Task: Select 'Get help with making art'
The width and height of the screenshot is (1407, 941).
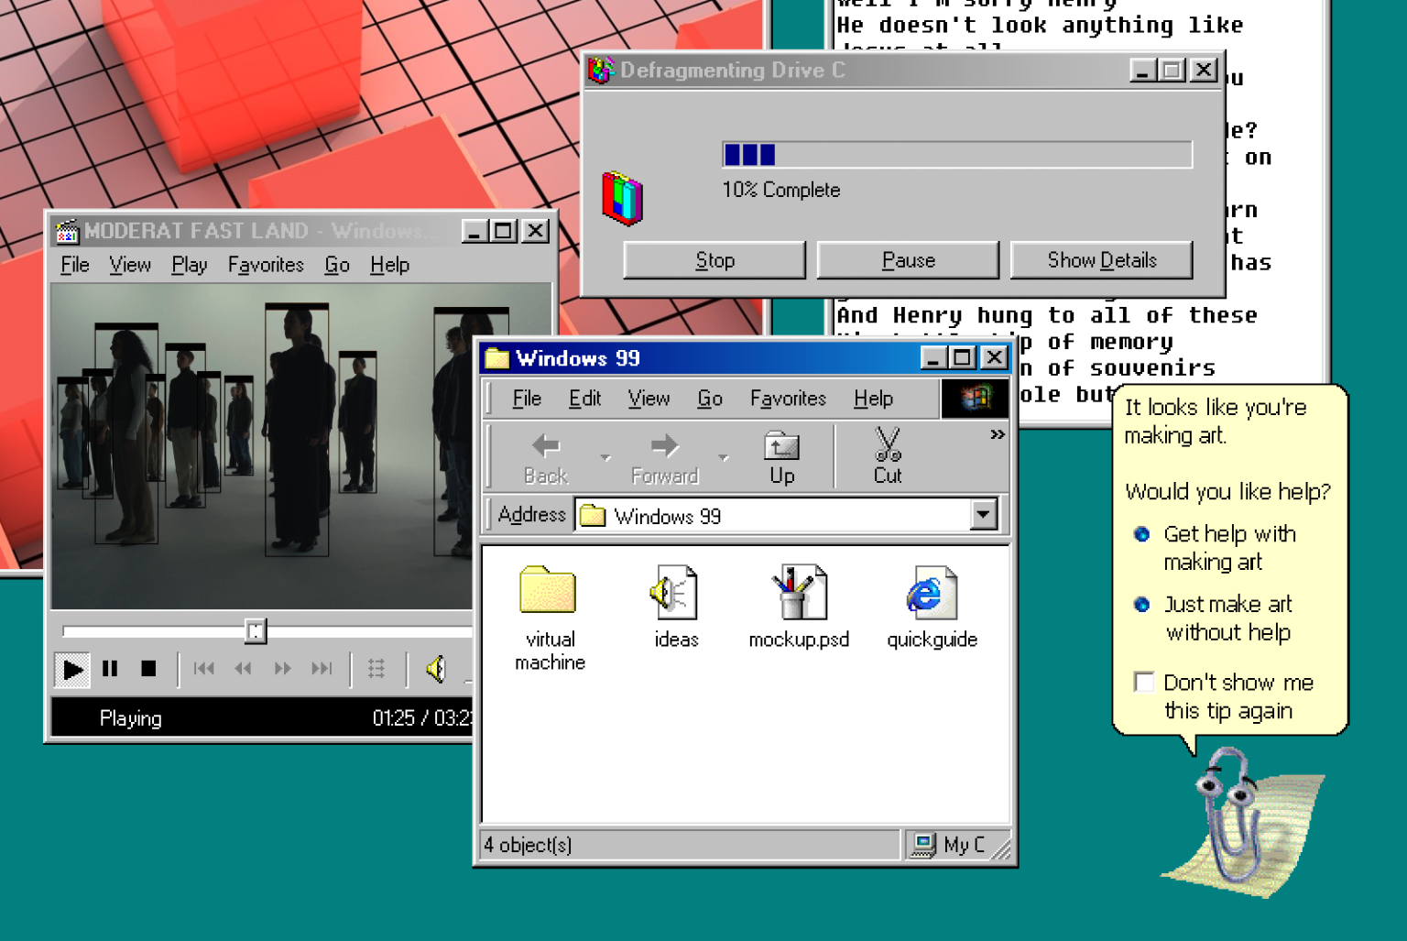Action: point(1141,534)
